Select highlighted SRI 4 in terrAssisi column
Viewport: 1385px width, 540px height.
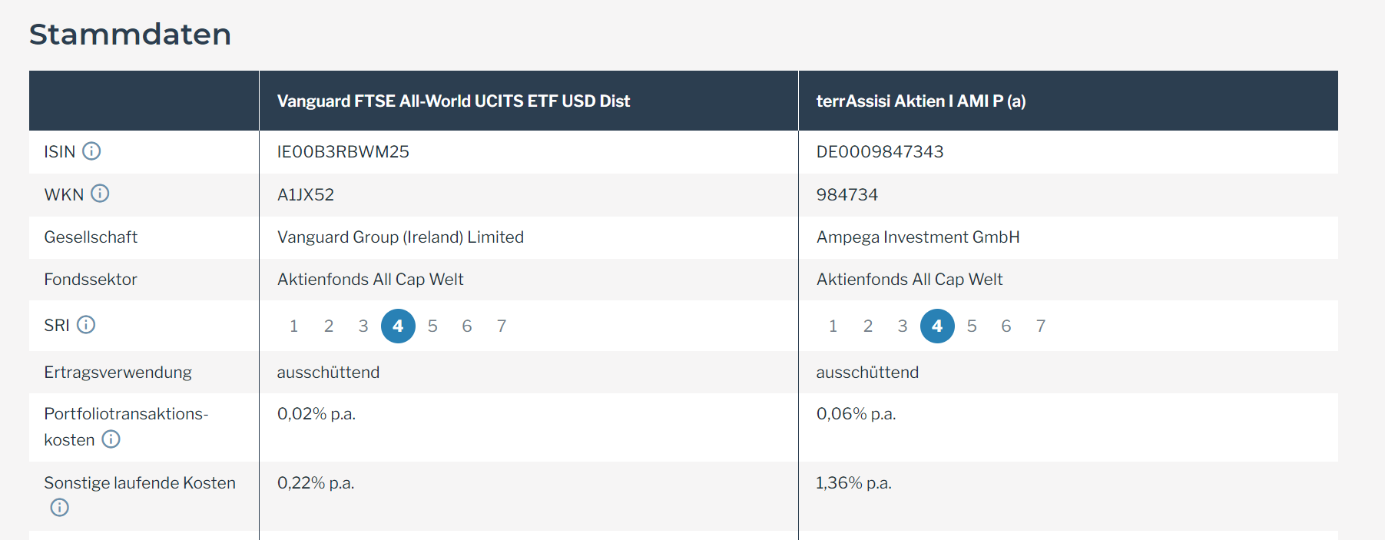click(x=937, y=326)
